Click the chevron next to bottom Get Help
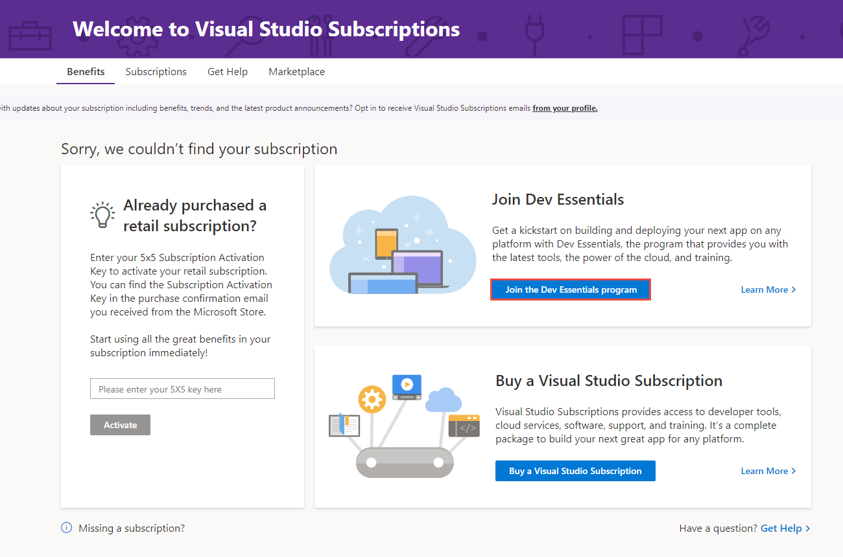Viewport: 843px width, 557px height. (807, 529)
